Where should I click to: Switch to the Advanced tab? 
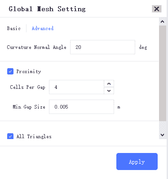43,28
